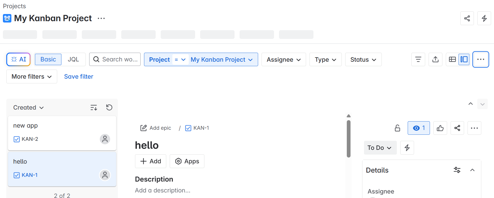Expand the More filters dropdown
This screenshot has width=494, height=198.
pos(32,76)
